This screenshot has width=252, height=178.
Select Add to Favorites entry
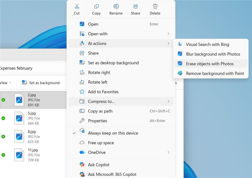click(x=121, y=92)
